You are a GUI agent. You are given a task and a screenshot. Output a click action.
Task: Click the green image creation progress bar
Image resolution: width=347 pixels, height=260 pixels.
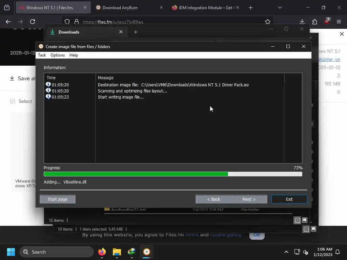(x=173, y=174)
